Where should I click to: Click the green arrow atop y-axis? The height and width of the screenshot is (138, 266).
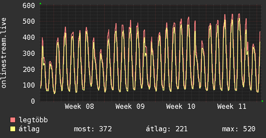(40, 4)
